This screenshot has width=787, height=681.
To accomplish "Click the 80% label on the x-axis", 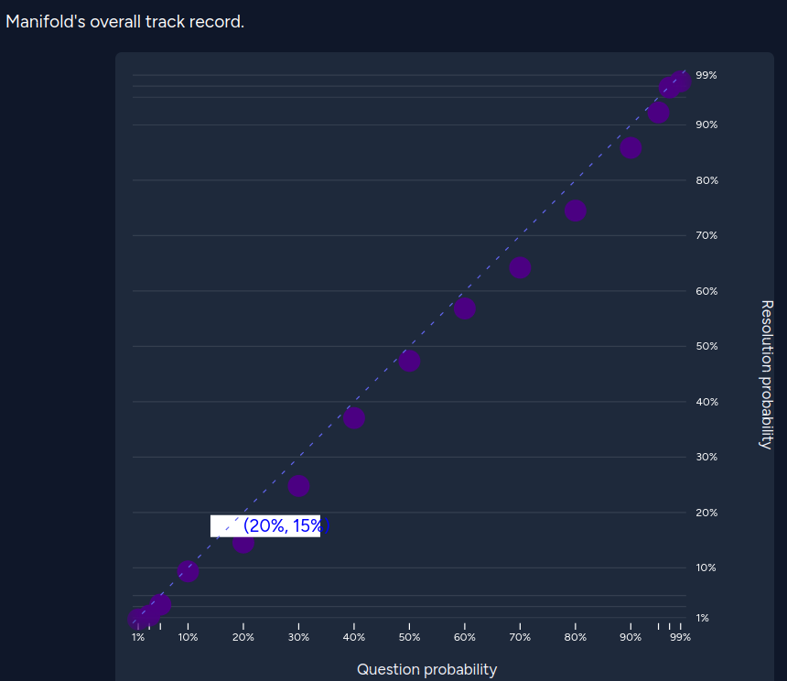I will (x=576, y=637).
